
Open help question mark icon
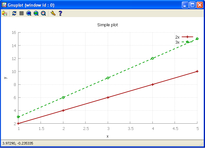[60, 13]
